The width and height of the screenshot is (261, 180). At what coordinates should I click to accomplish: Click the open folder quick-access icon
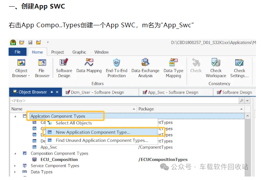pyautogui.click(x=22, y=42)
